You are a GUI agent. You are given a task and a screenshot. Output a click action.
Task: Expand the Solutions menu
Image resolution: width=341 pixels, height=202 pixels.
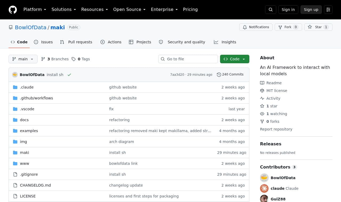click(64, 10)
